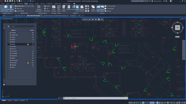Switch to the Home ribbon tab
Image resolution: width=186 pixels, height=104 pixels.
3,4
